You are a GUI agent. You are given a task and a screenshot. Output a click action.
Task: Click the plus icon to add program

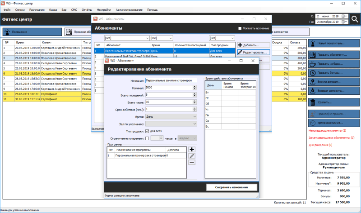coord(192,149)
